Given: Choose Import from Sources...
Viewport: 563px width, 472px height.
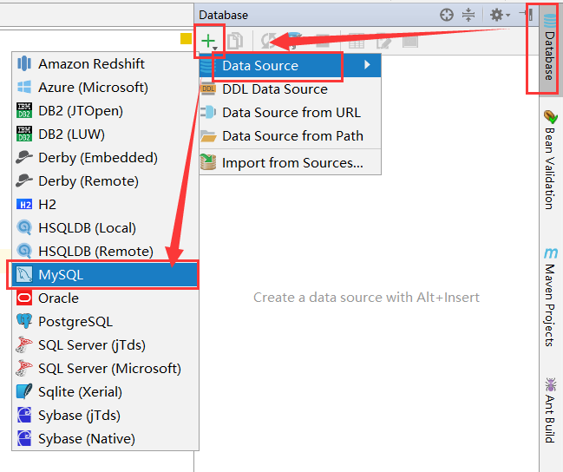Looking at the screenshot, I should tap(290, 163).
